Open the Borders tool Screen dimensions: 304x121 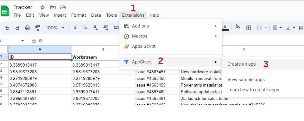coord(249,28)
